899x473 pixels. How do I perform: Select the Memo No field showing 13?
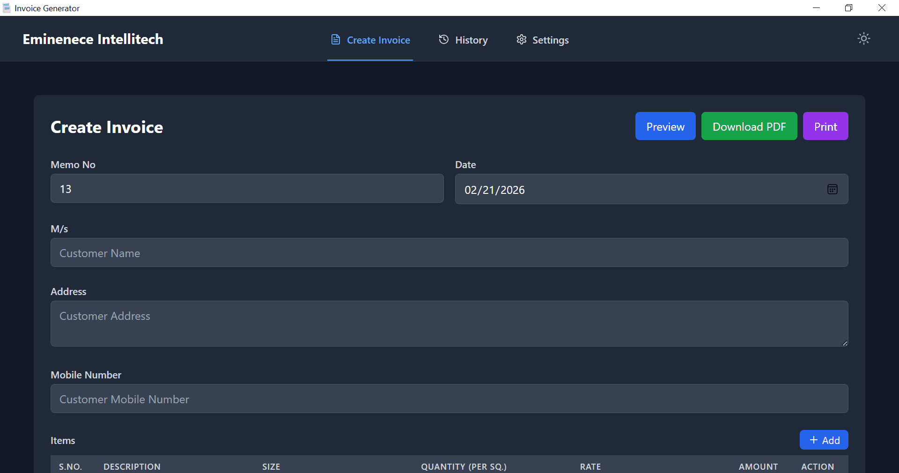point(247,189)
